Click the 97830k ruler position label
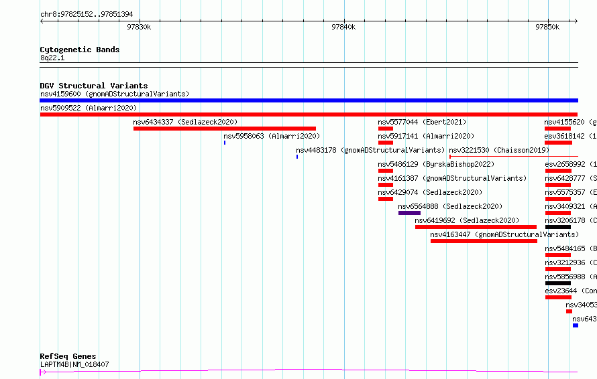The image size is (597, 379). (139, 27)
